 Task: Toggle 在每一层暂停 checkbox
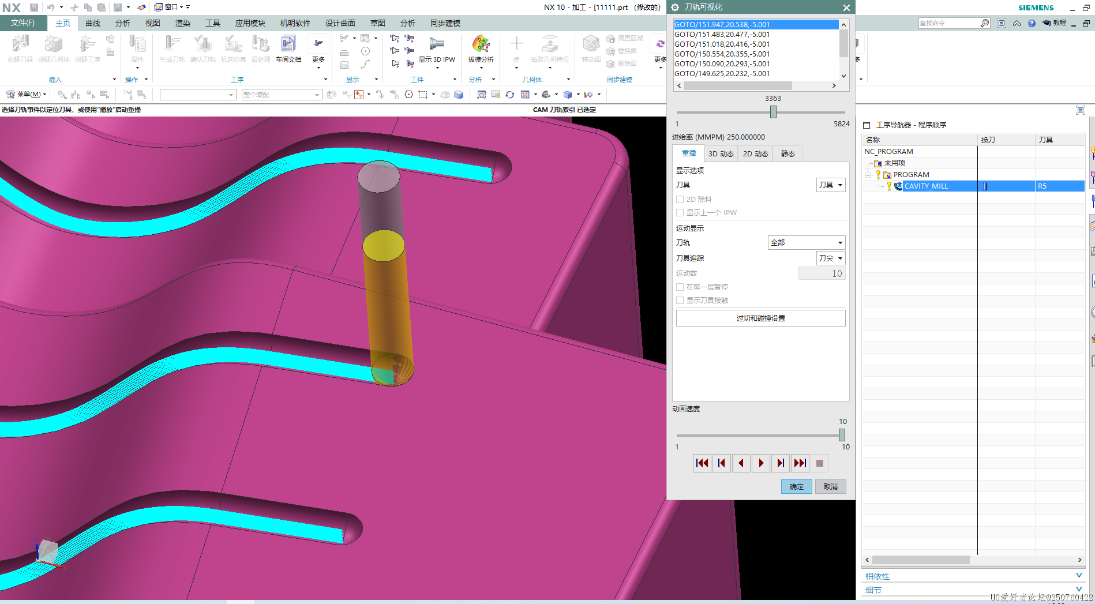pyautogui.click(x=680, y=287)
